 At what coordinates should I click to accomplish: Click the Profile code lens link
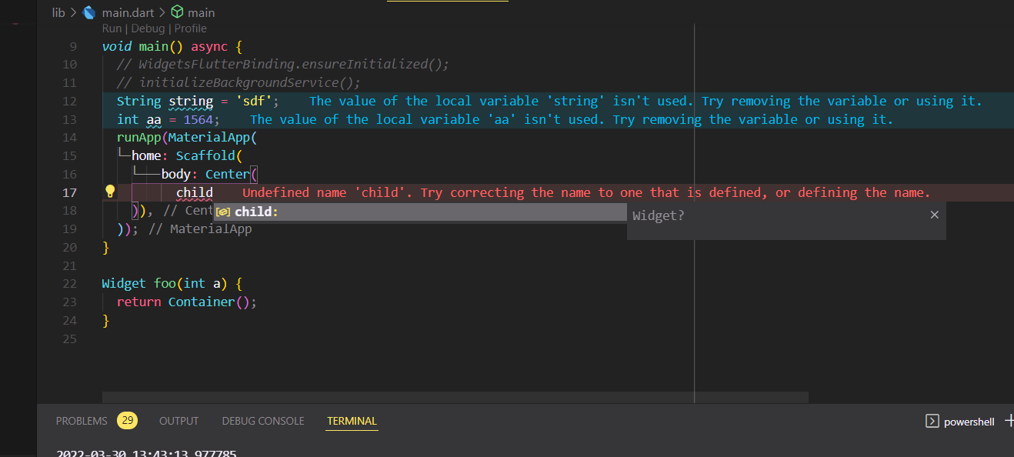(190, 28)
